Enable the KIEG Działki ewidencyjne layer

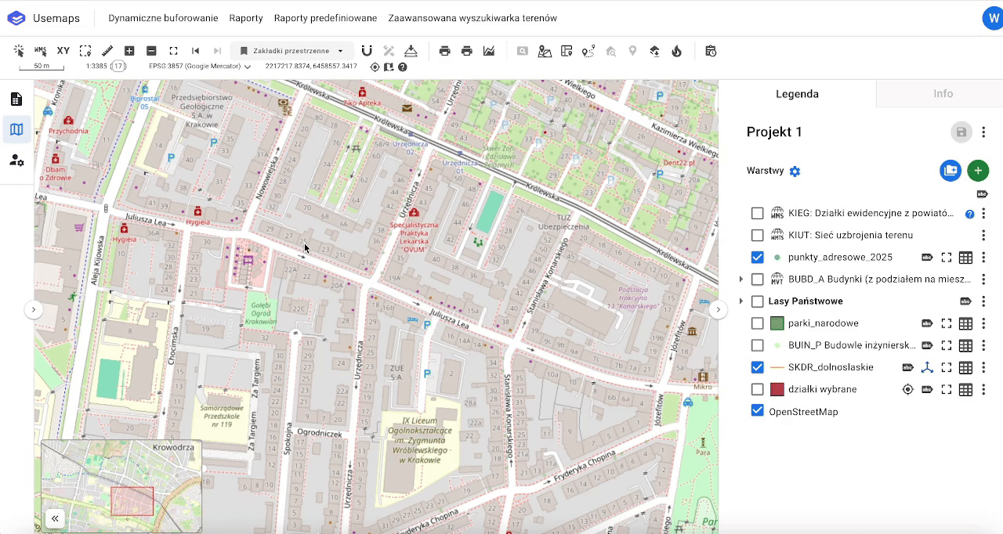click(x=757, y=214)
